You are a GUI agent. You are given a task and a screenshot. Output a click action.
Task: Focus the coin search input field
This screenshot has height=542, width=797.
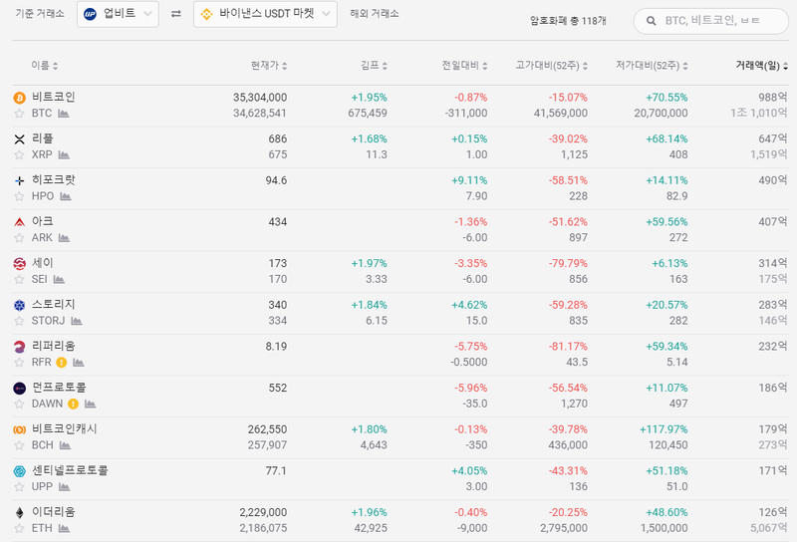(x=710, y=21)
